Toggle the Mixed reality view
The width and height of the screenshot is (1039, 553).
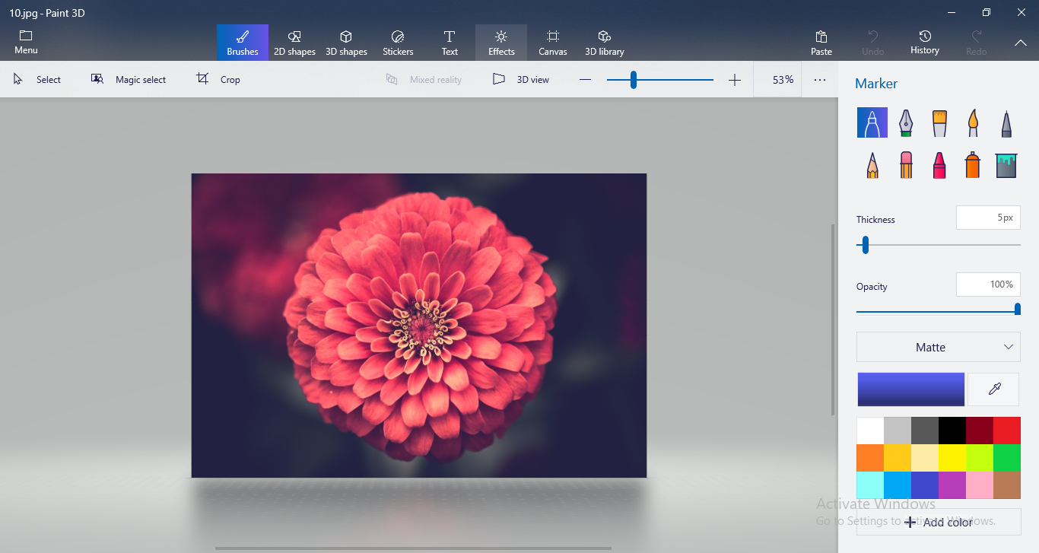point(424,79)
